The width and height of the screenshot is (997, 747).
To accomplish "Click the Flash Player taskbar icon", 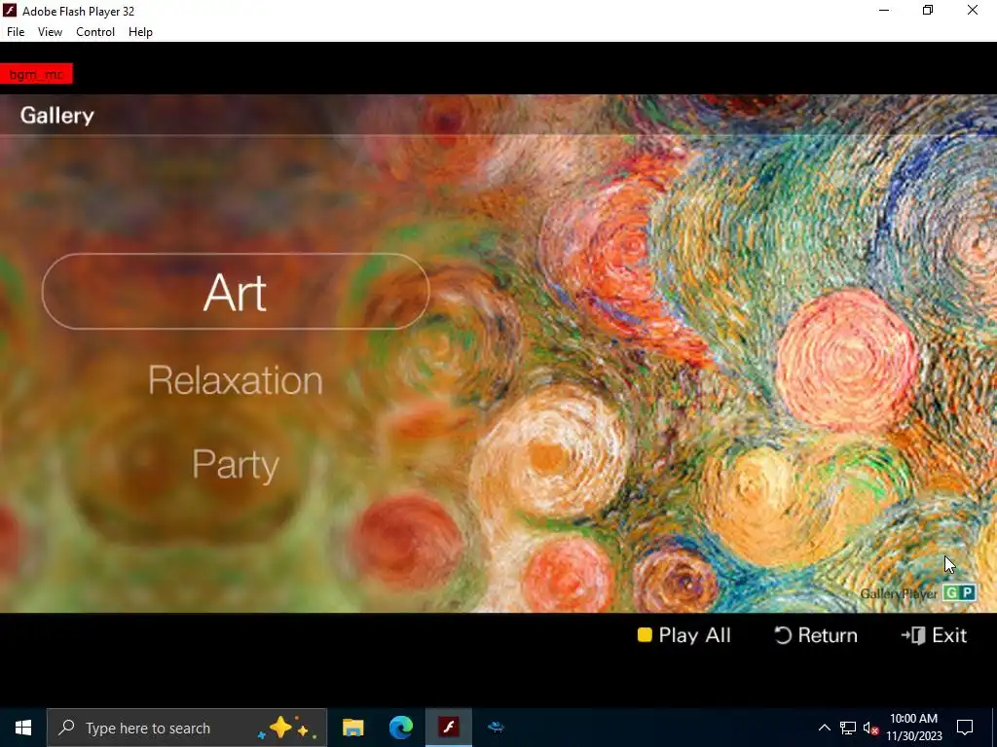I will [x=449, y=728].
